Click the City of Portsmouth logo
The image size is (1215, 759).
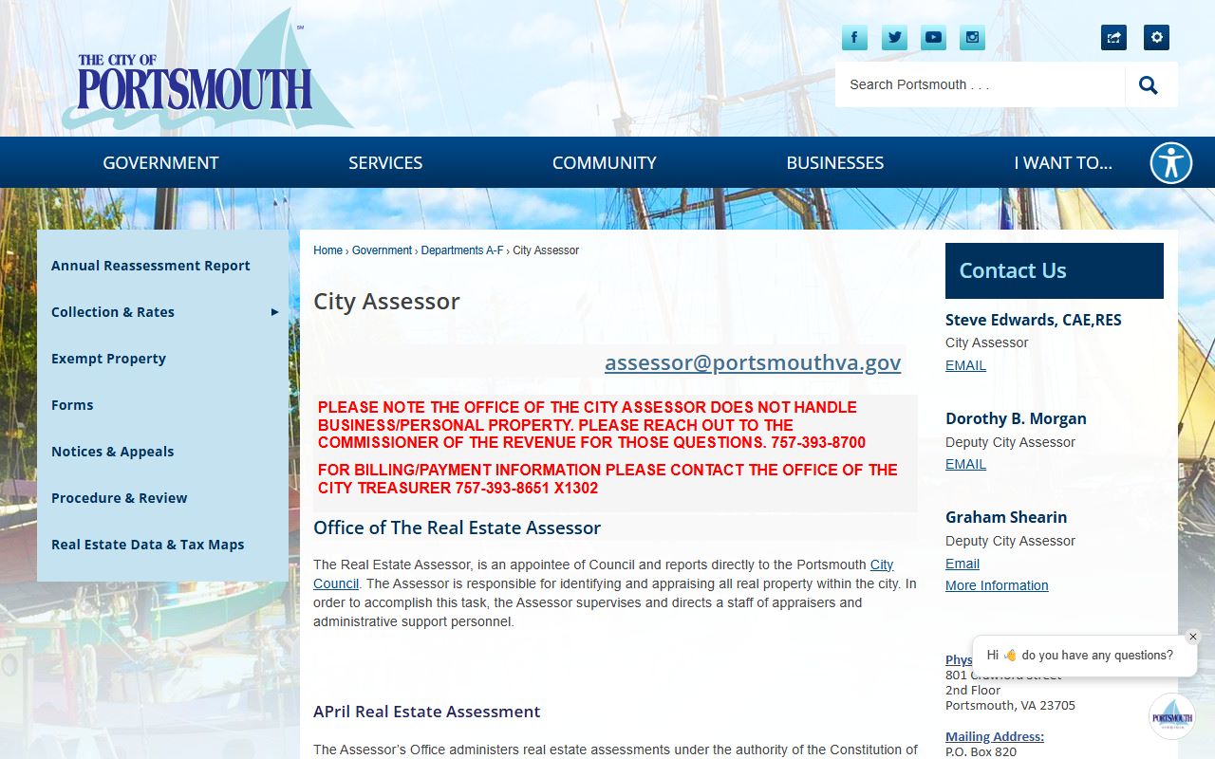tap(207, 71)
